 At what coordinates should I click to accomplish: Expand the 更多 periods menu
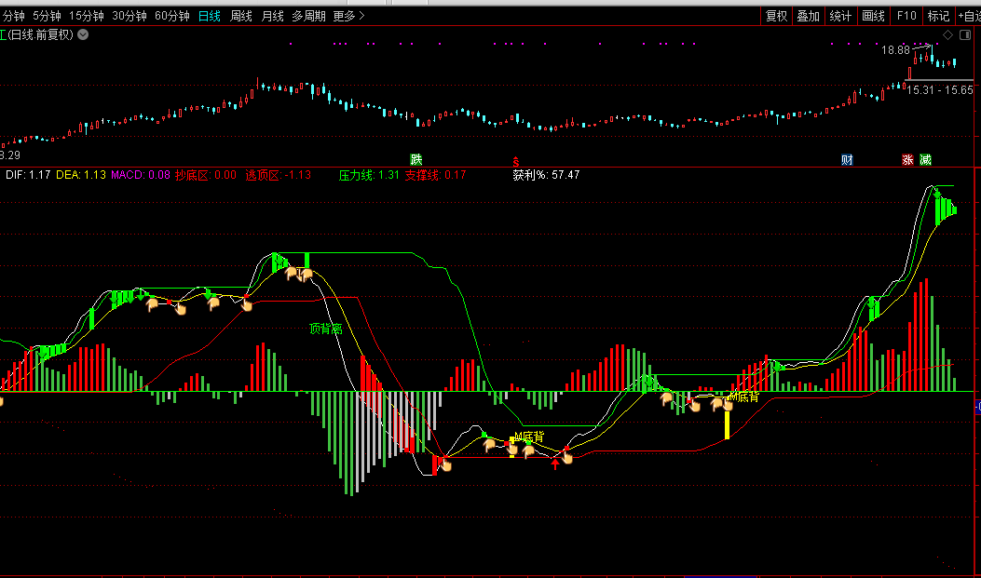pyautogui.click(x=348, y=16)
